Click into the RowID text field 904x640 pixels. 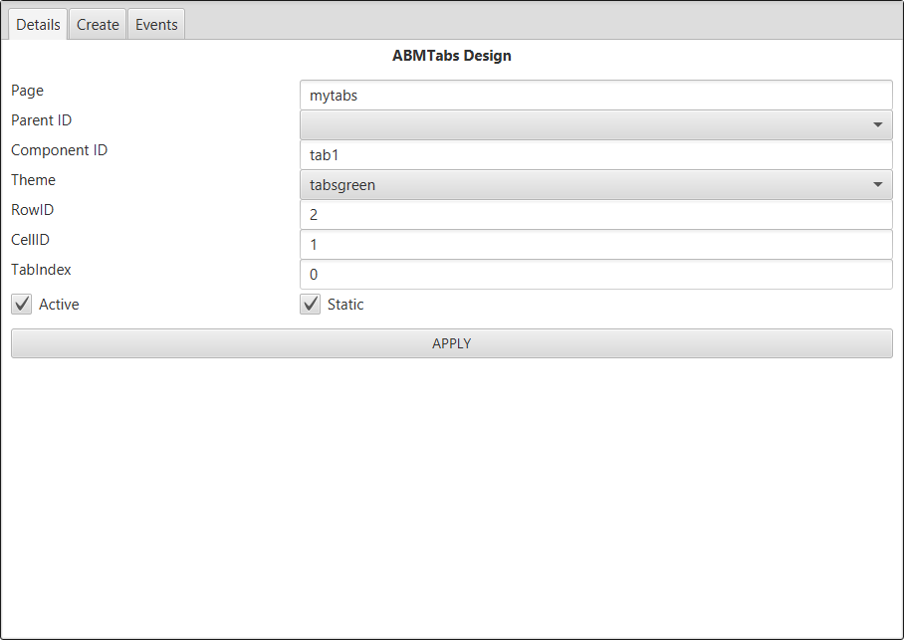pyautogui.click(x=595, y=215)
